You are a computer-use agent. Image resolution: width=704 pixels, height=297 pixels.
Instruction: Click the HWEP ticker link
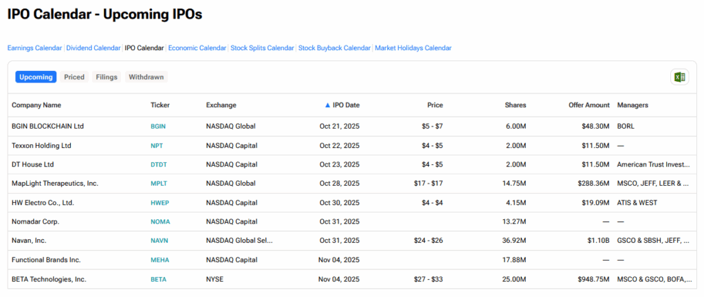coord(159,203)
